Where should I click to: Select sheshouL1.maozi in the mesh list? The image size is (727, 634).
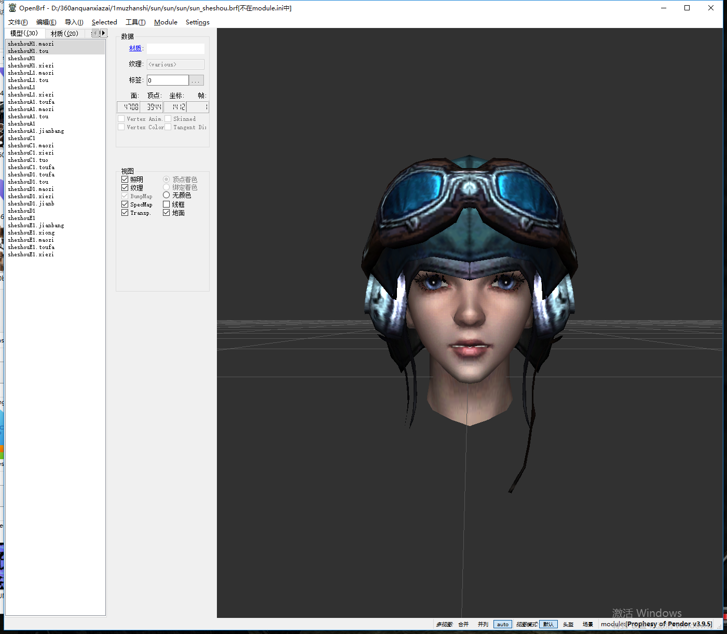(x=55, y=73)
